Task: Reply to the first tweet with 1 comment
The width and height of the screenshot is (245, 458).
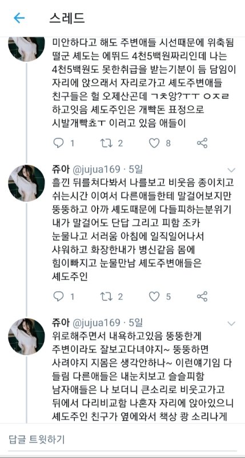Action: [x=59, y=143]
